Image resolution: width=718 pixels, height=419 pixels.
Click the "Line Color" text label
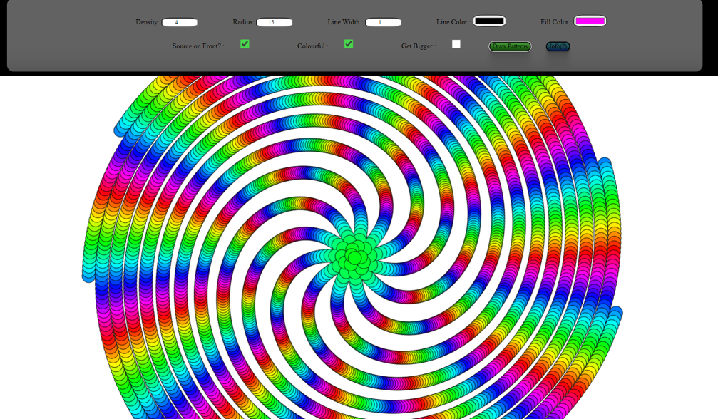(x=452, y=22)
